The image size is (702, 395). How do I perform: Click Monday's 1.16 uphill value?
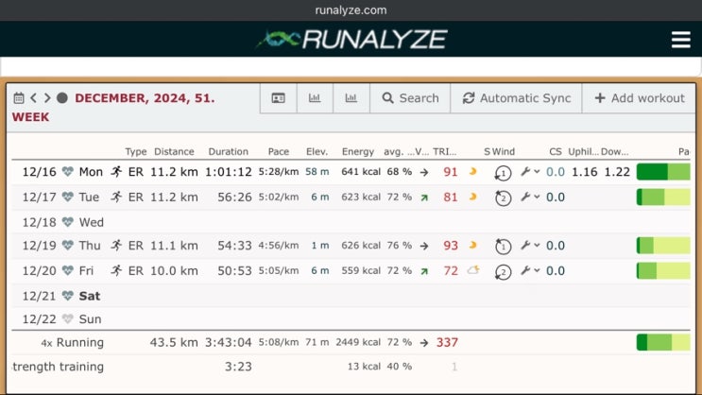pos(584,172)
